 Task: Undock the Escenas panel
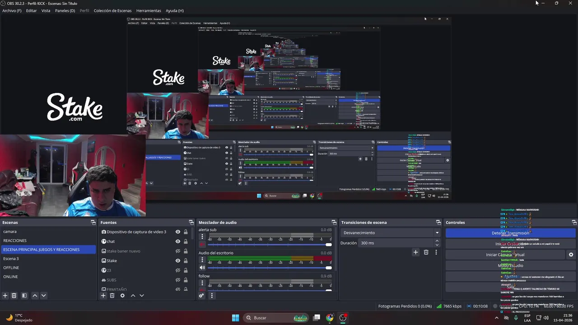click(93, 223)
